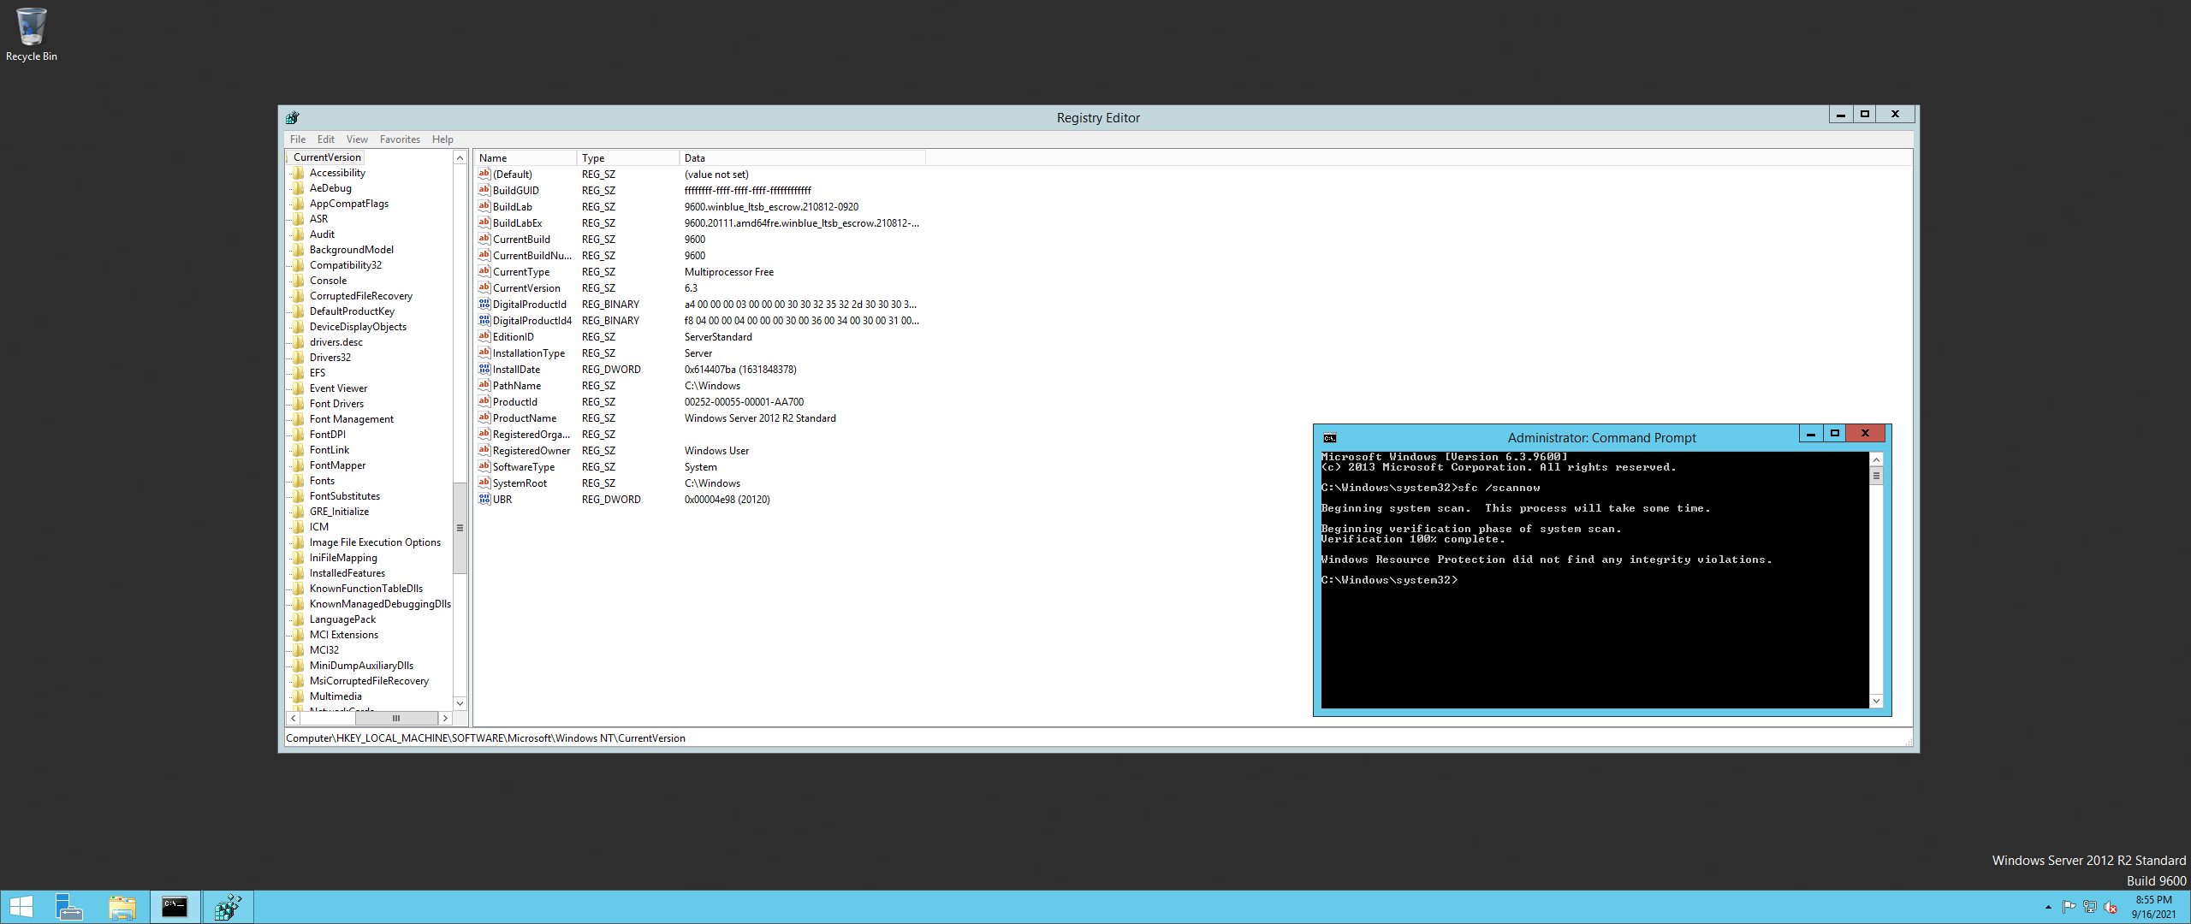
Task: Click the muted volume tray icon
Action: click(x=2111, y=907)
